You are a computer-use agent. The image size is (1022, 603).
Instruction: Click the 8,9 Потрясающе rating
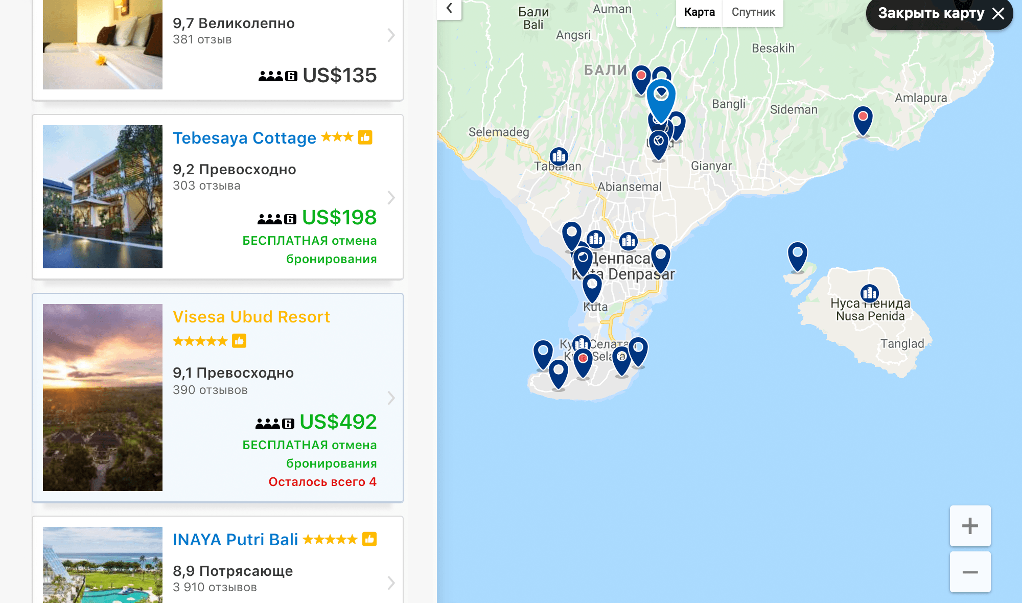tap(233, 571)
